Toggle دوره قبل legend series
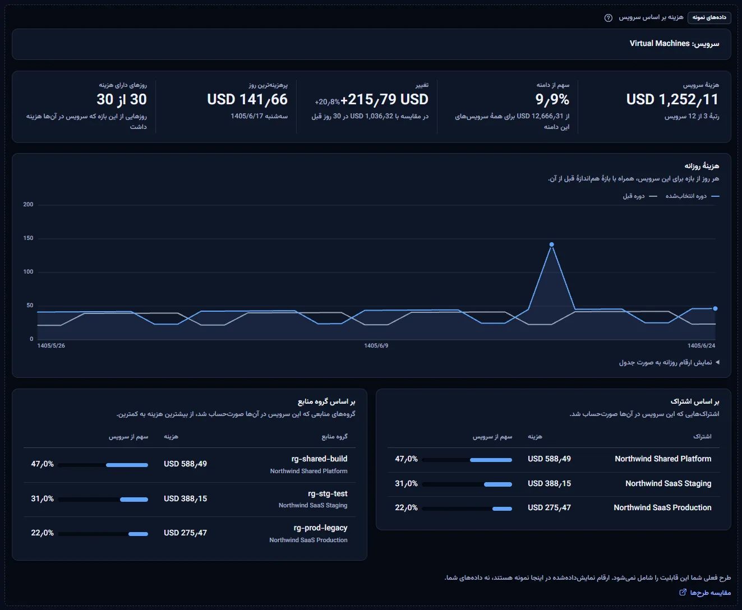The image size is (742, 610). pyautogui.click(x=639, y=196)
